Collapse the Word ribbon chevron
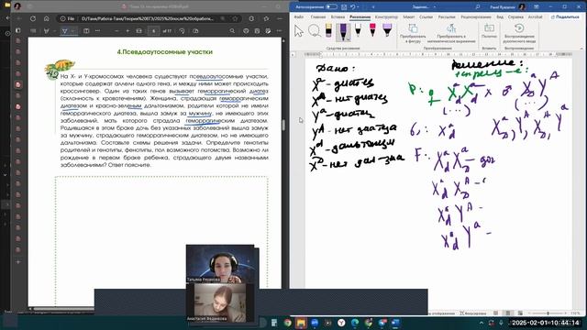The image size is (587, 330). tap(581, 49)
